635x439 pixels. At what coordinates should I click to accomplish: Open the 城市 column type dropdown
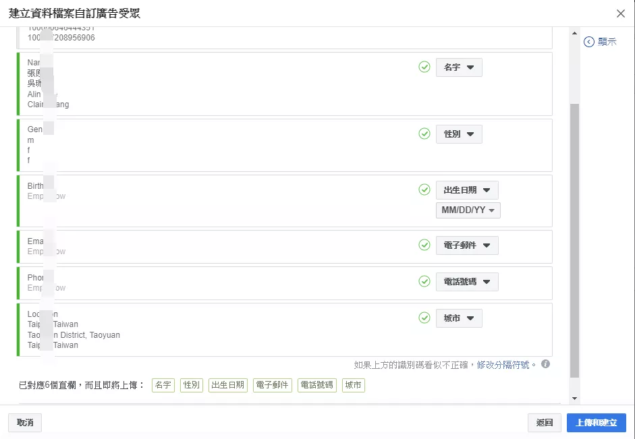click(x=459, y=318)
